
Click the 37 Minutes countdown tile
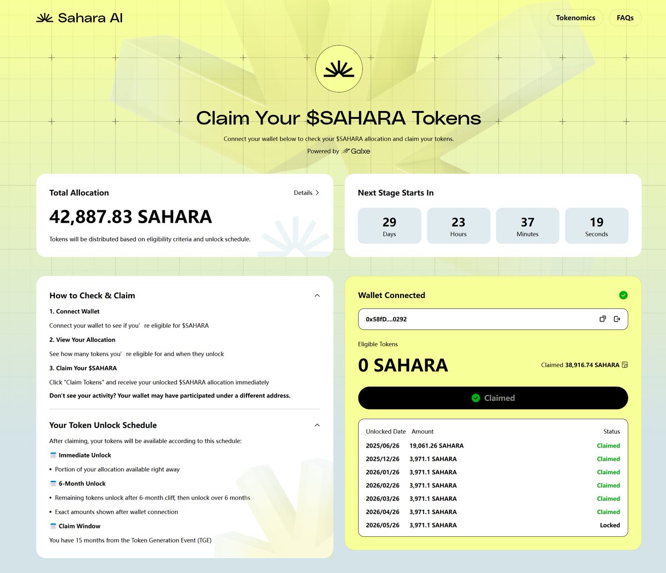coord(527,225)
